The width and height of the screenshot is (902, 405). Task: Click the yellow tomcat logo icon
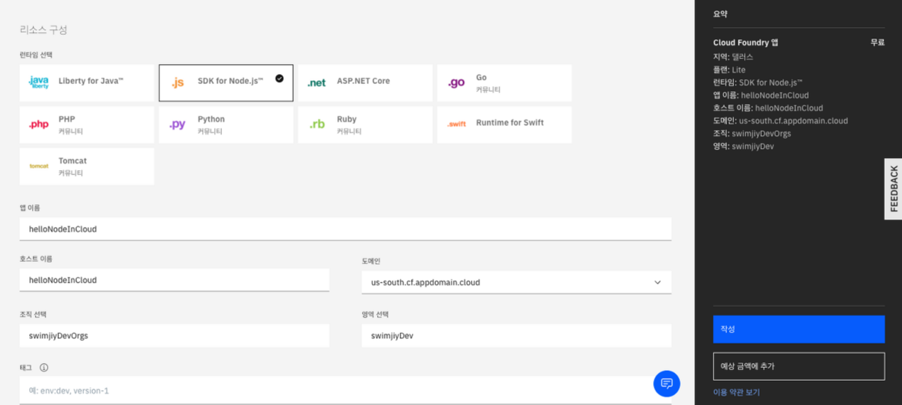pos(38,166)
